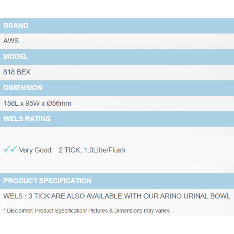The image size is (234, 234).
Task: Click the 818 BEX model number
Action: pyautogui.click(x=17, y=72)
